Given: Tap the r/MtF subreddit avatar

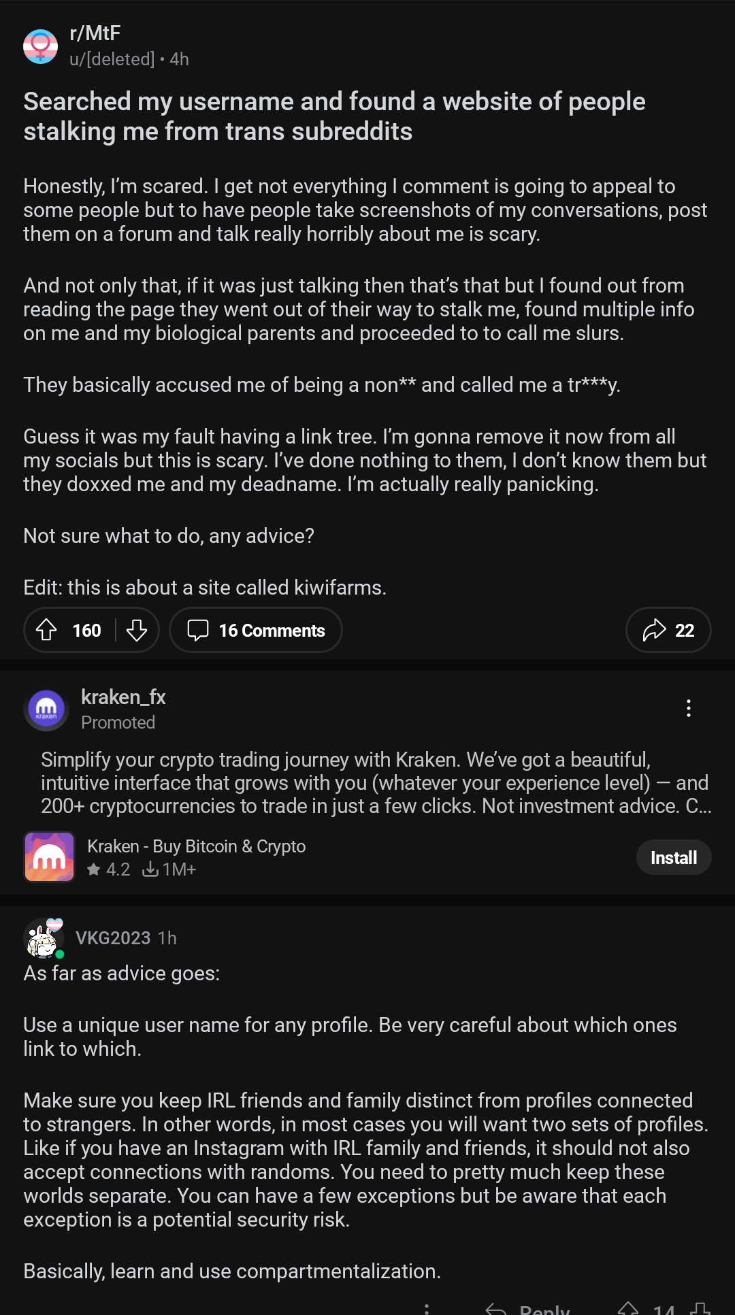Looking at the screenshot, I should click(x=41, y=46).
